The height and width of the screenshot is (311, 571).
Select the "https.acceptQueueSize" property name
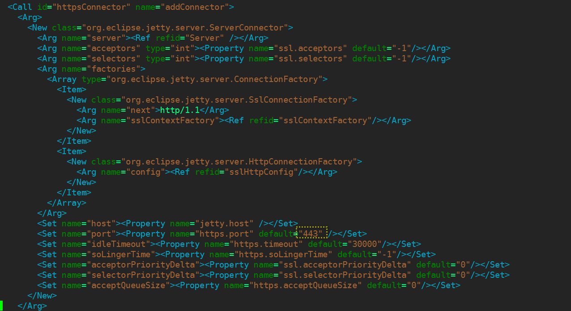click(306, 285)
